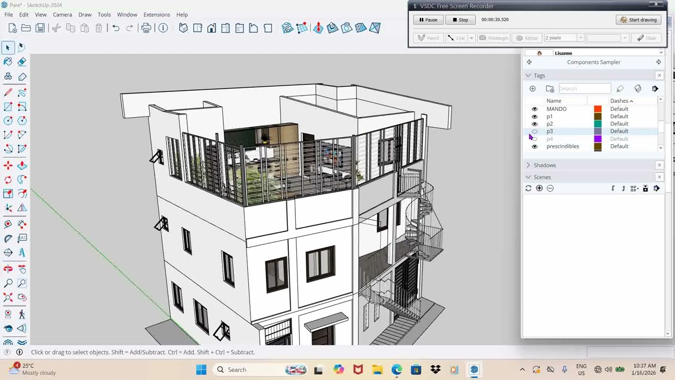
Task: Hide the p2 tag
Action: (x=535, y=124)
